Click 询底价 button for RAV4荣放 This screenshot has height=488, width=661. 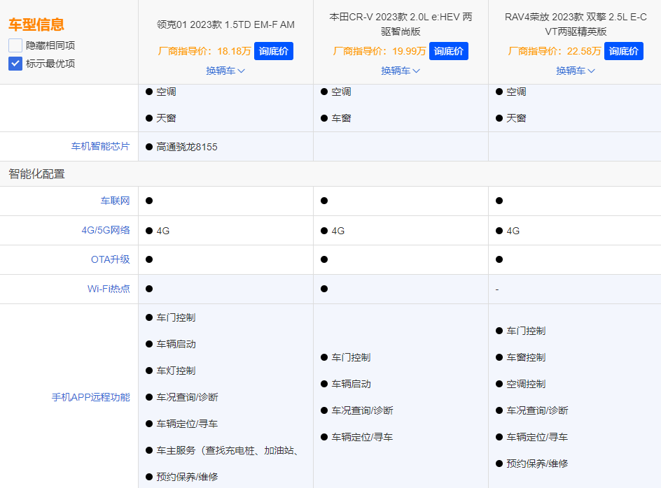[624, 51]
